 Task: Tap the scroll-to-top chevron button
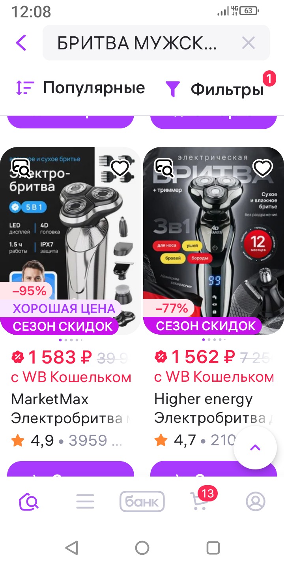click(255, 448)
